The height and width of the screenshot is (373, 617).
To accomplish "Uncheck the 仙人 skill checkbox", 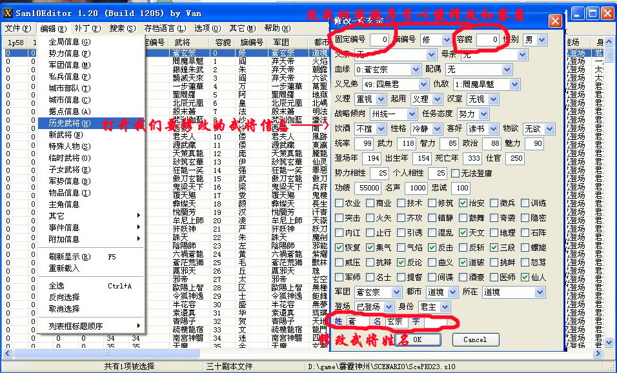I will tap(525, 277).
